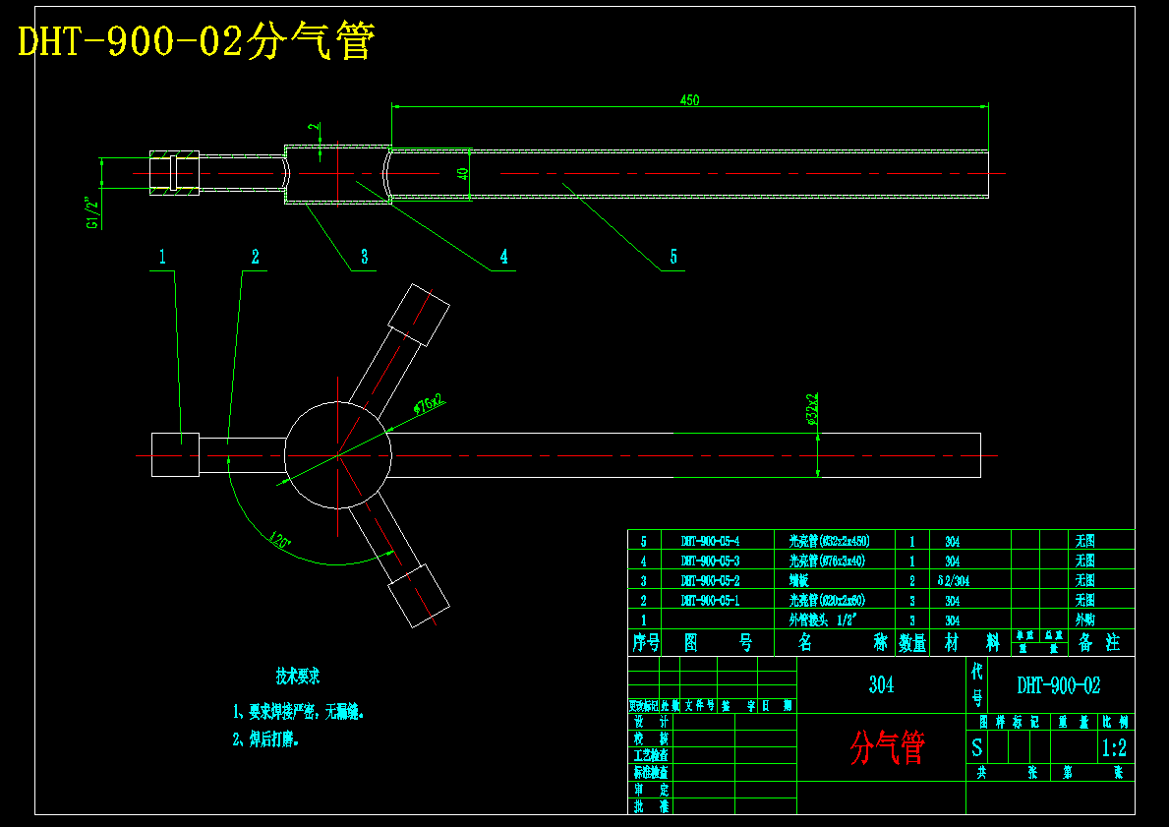Click the 备注 column header
Image resolution: width=1169 pixels, height=827 pixels.
(x=1099, y=642)
